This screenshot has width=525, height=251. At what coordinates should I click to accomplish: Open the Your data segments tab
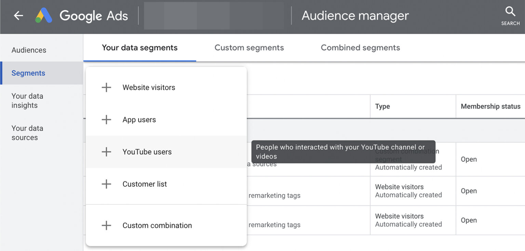[139, 48]
